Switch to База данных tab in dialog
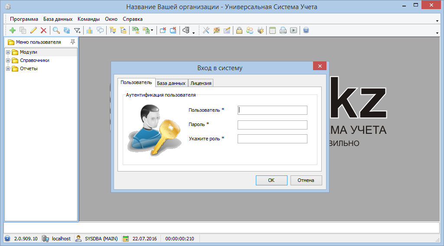 (x=171, y=83)
